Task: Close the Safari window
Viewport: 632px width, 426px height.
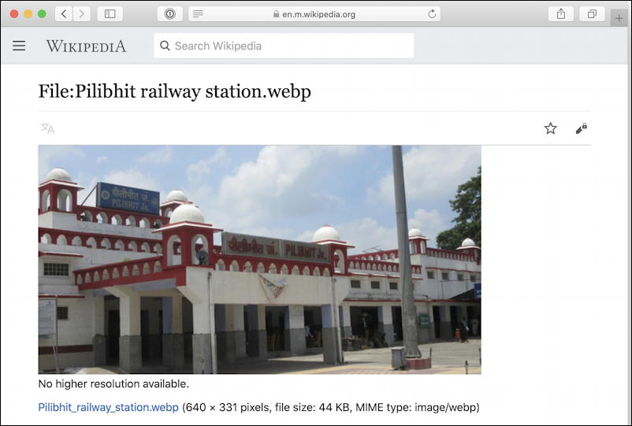Action: tap(14, 14)
